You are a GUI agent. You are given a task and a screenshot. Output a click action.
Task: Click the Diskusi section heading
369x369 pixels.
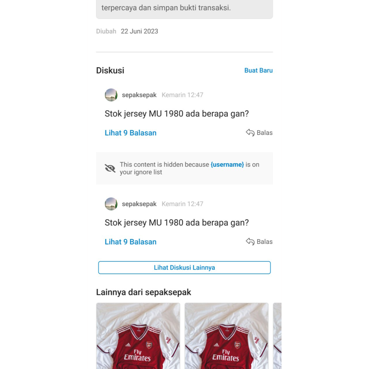pos(110,70)
